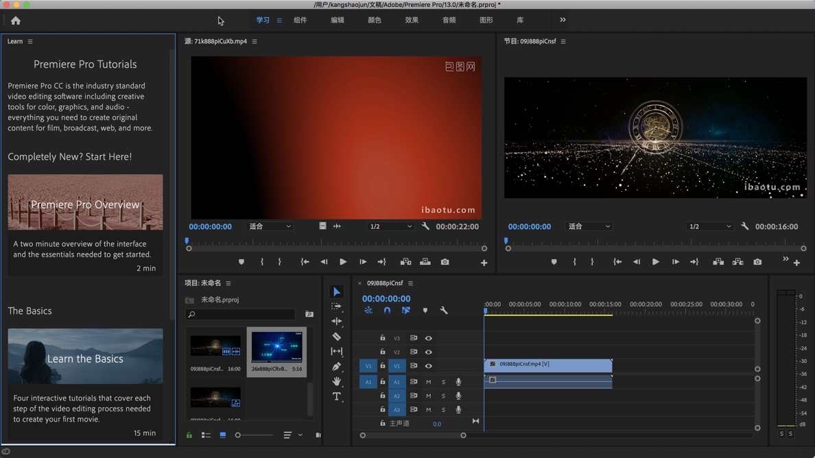The width and height of the screenshot is (815, 458).
Task: Open Premiere Pro Overview tutorial
Action: pos(85,202)
